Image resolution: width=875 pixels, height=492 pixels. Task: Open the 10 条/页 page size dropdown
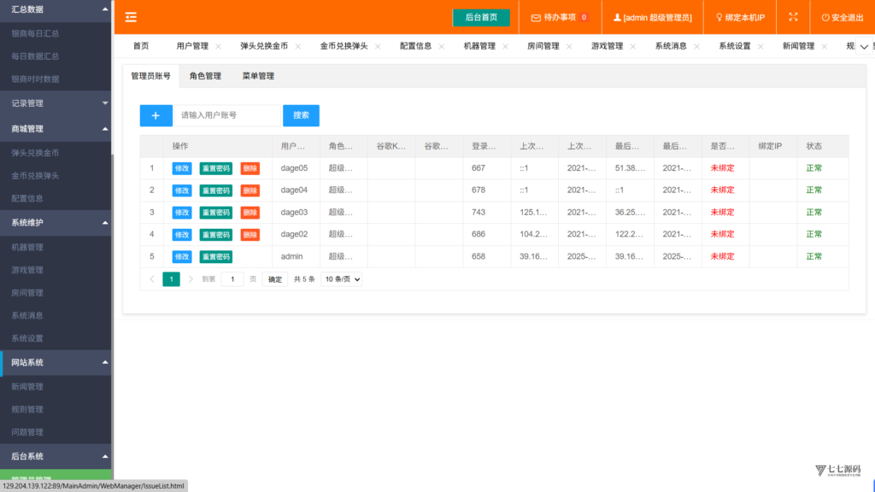pos(342,279)
